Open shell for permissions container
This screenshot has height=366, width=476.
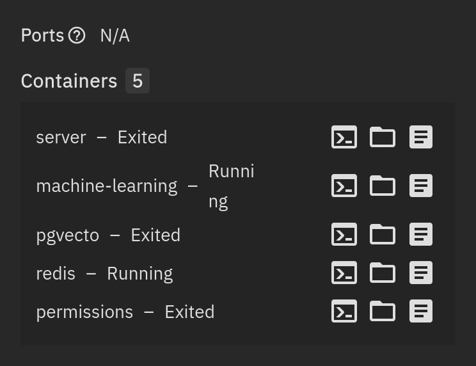click(344, 312)
